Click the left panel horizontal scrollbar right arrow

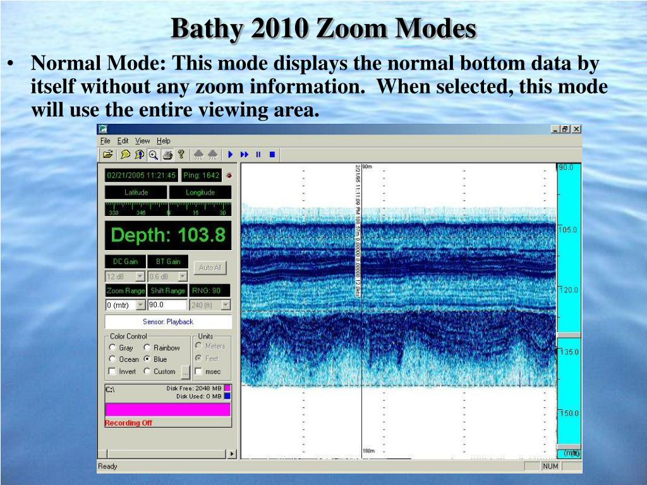point(232,453)
